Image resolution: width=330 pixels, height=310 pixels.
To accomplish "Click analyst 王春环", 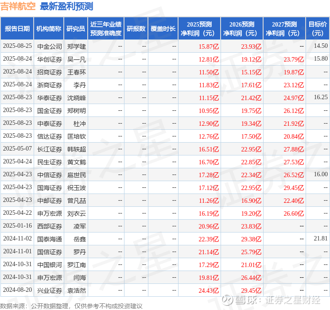I will click(x=76, y=72).
